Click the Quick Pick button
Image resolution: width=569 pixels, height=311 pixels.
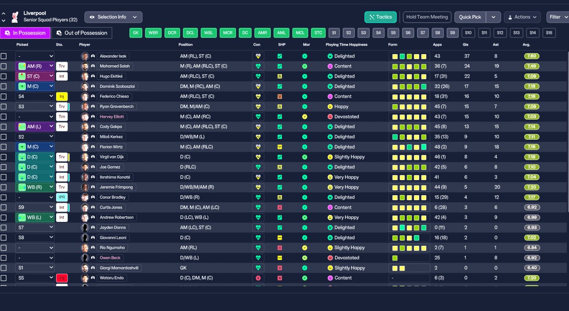470,17
